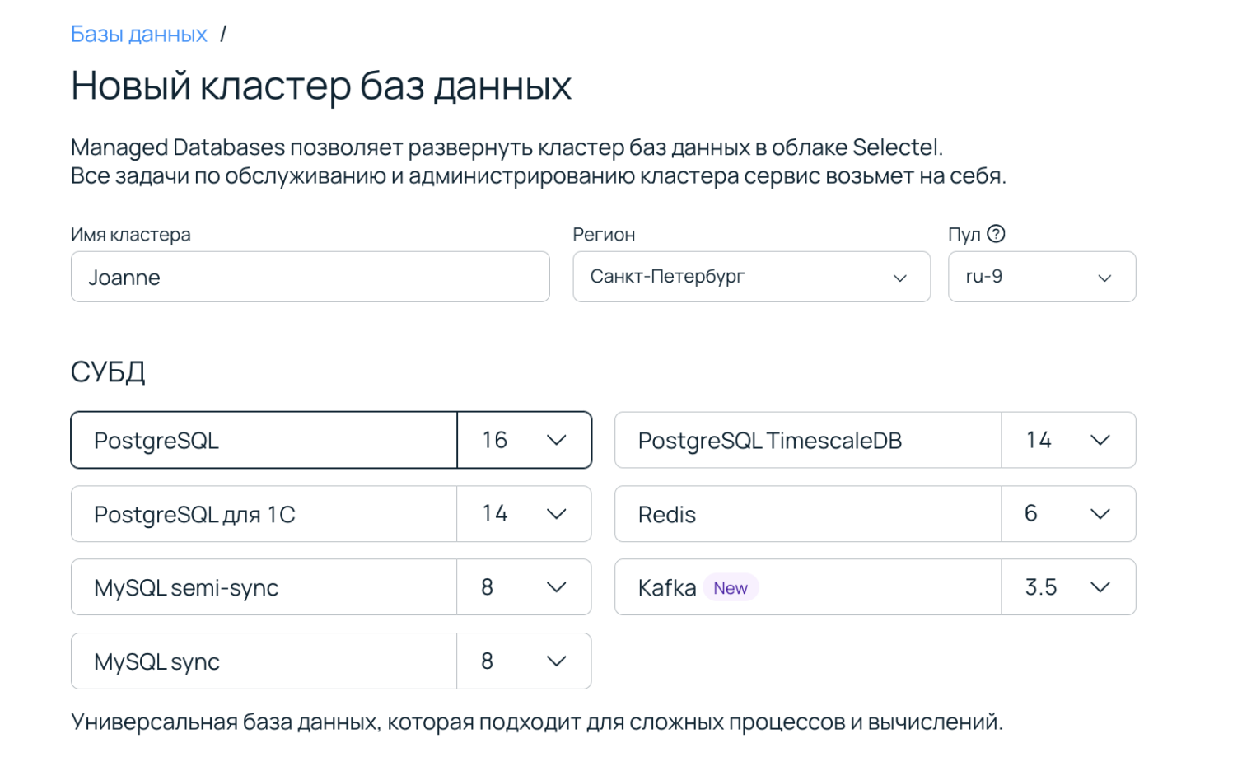Click the Имя кластера label
The height and width of the screenshot is (757, 1256).
click(x=131, y=235)
